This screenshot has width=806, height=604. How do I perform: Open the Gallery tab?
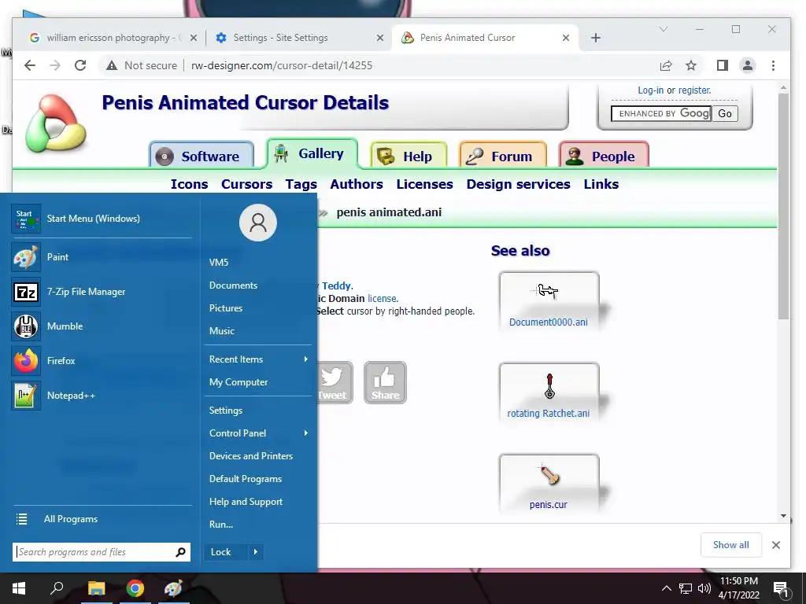pos(312,153)
